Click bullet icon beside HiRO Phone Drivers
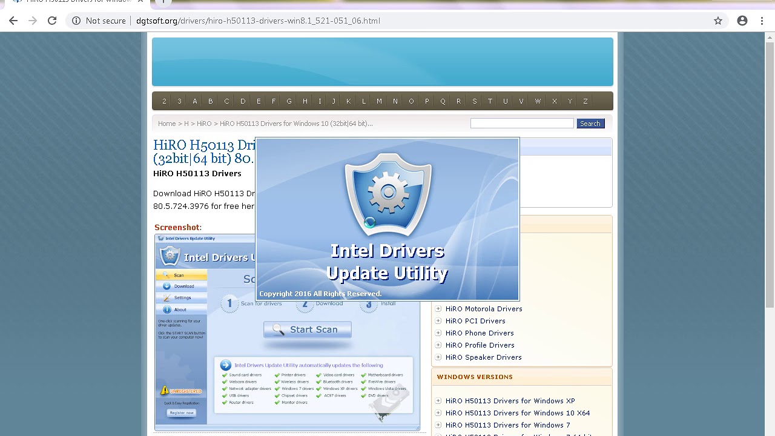Screen dimensions: 775x436 point(438,333)
